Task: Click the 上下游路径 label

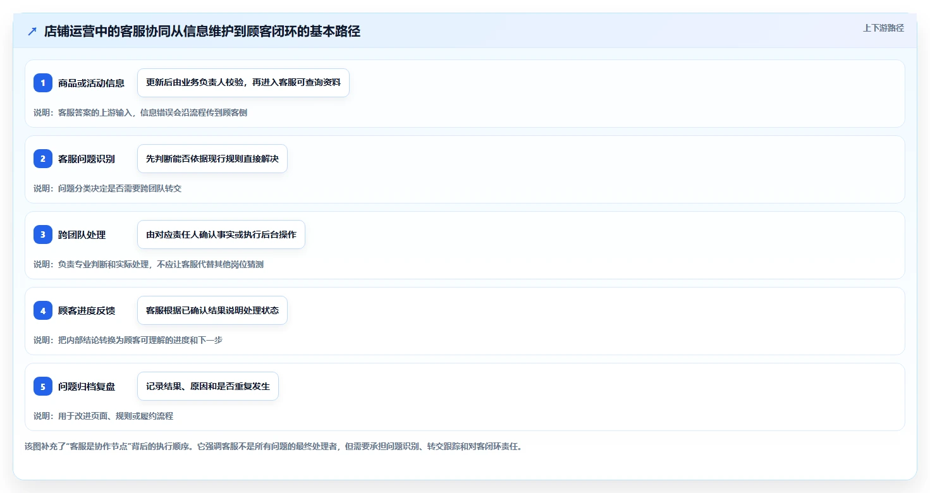Action: 883,28
